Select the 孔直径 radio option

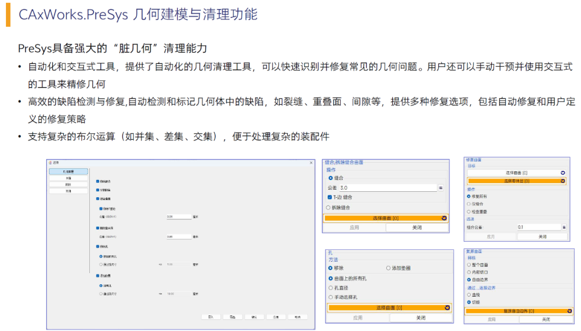pyautogui.click(x=330, y=287)
